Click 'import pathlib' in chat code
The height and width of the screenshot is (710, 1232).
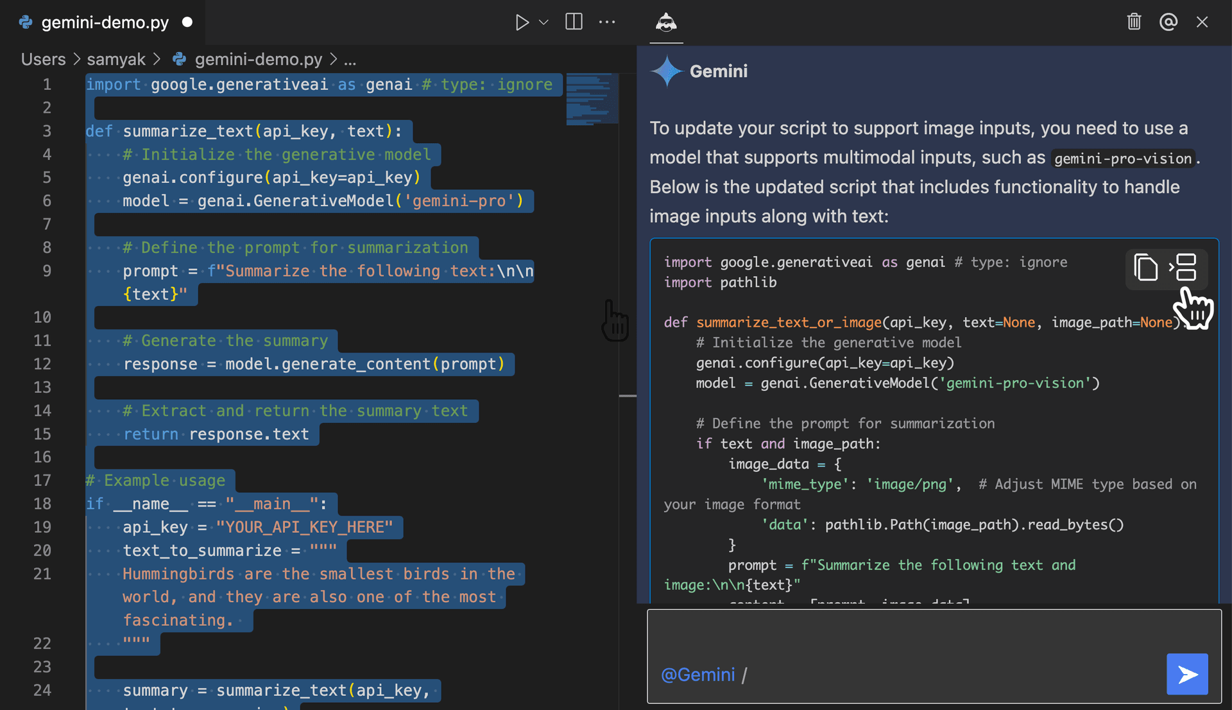click(720, 282)
